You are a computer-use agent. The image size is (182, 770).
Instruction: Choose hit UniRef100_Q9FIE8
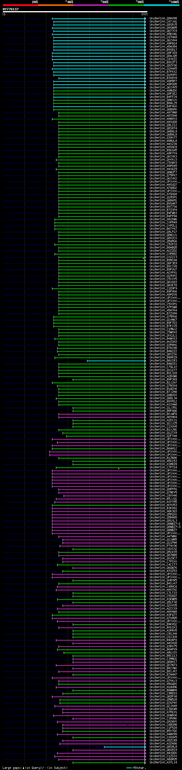point(163,53)
